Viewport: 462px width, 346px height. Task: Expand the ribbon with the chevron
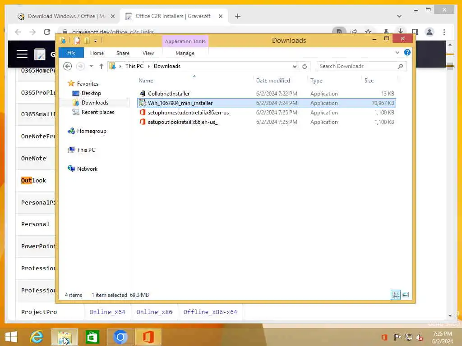pos(397,52)
